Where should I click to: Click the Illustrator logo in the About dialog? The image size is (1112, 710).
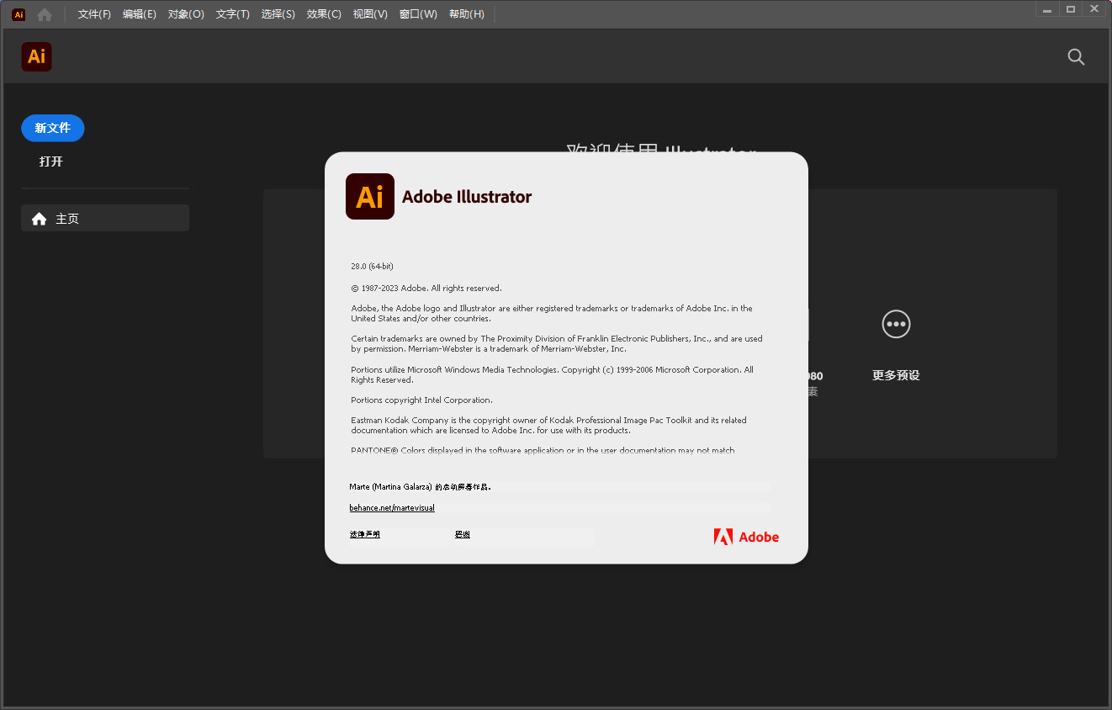pyautogui.click(x=369, y=196)
